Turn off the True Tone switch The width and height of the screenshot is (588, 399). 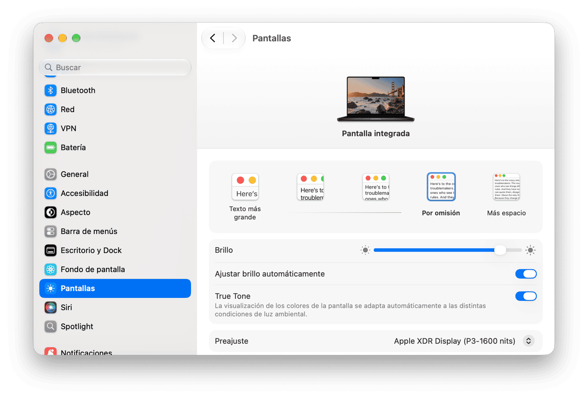526,296
